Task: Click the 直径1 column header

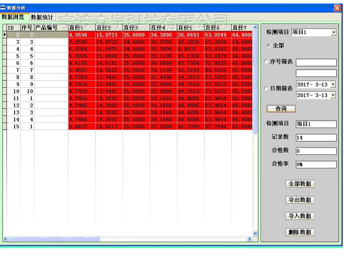Action: coord(81,28)
